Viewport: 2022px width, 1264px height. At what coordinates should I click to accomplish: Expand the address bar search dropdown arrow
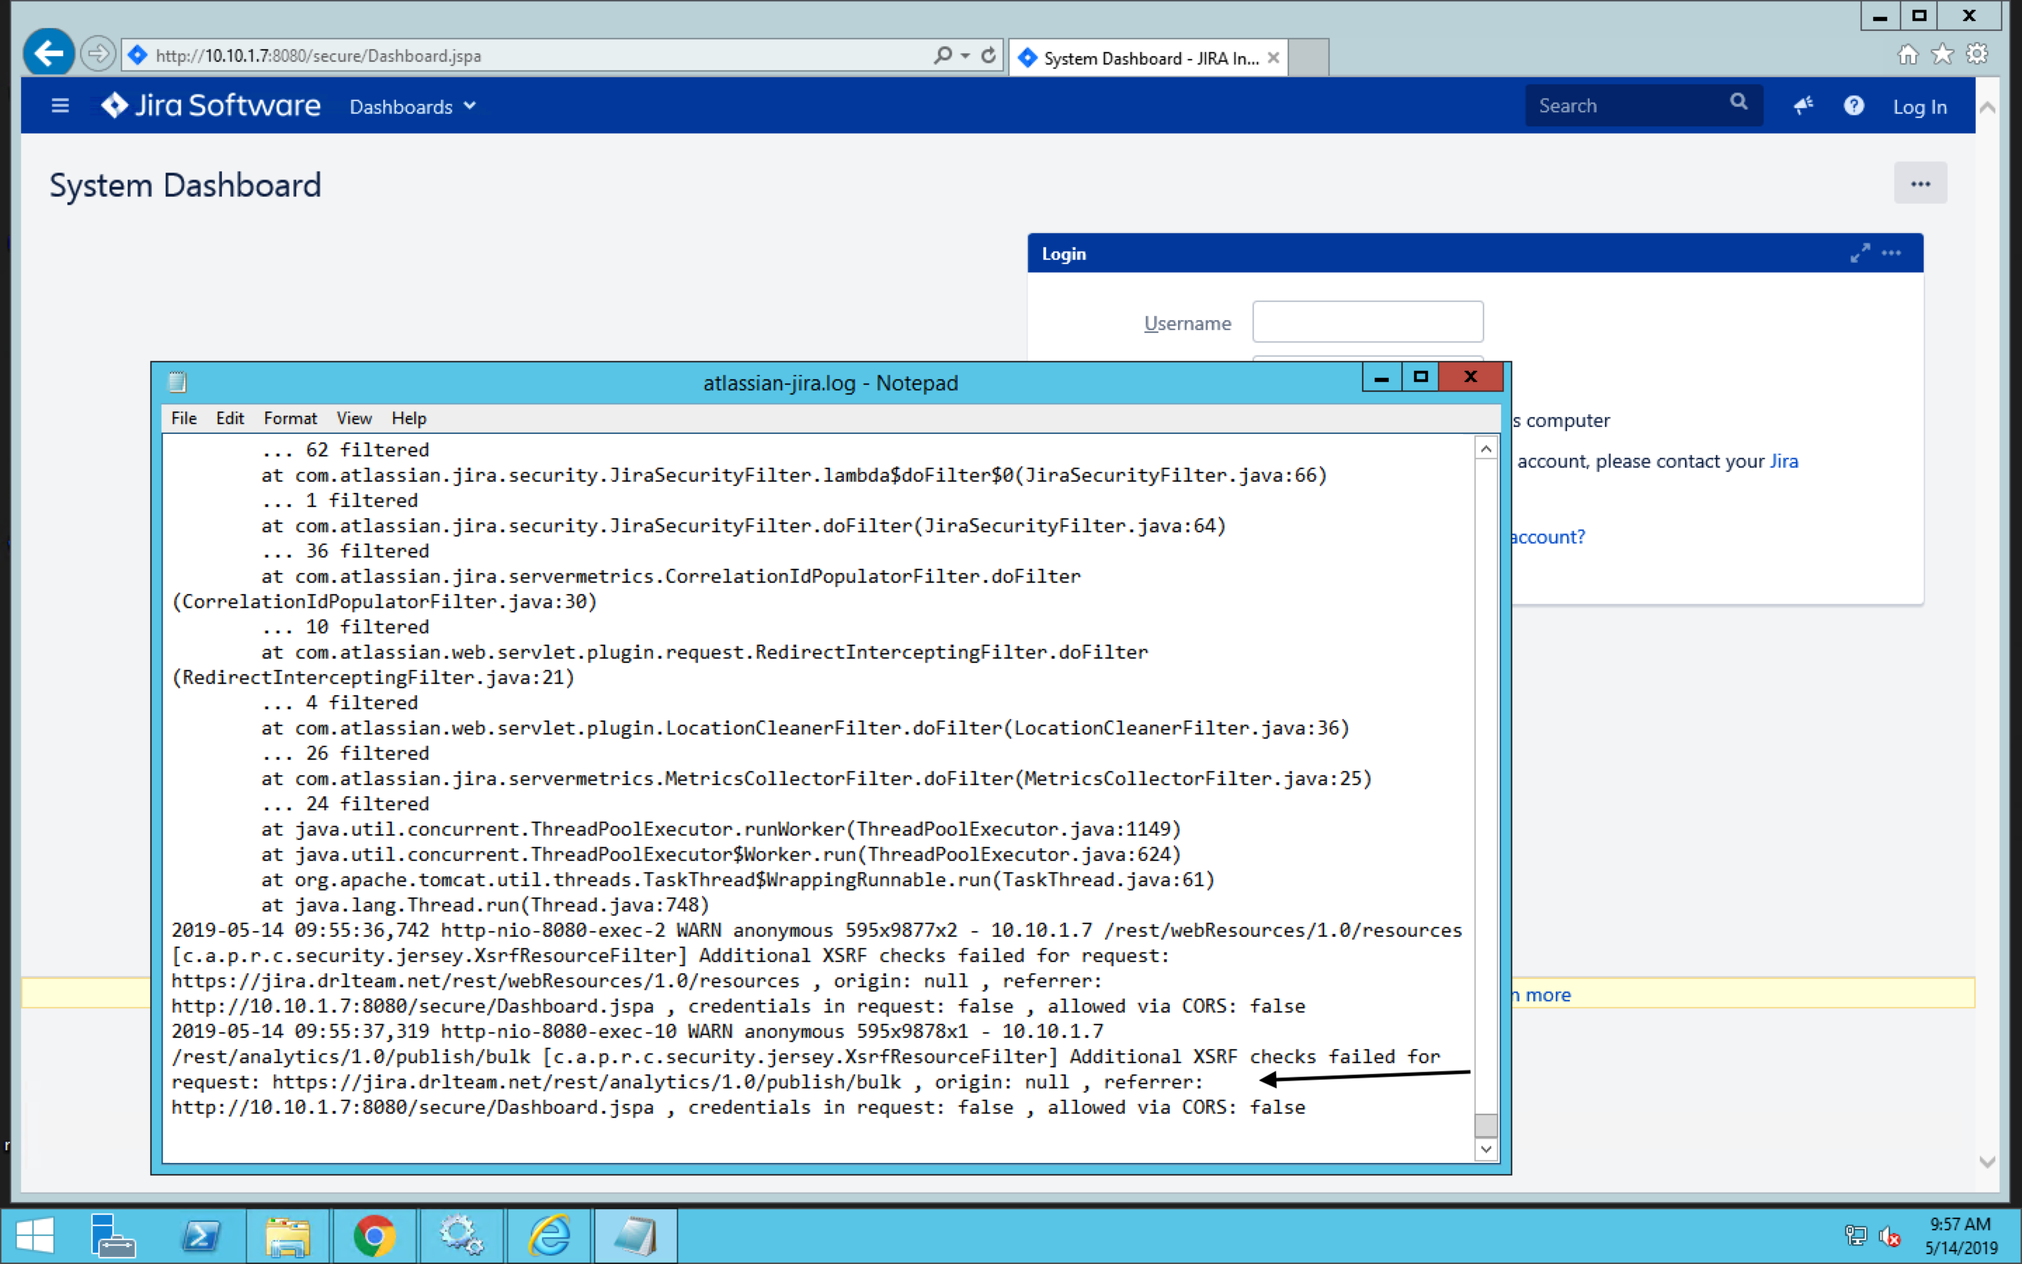pyautogui.click(x=965, y=56)
